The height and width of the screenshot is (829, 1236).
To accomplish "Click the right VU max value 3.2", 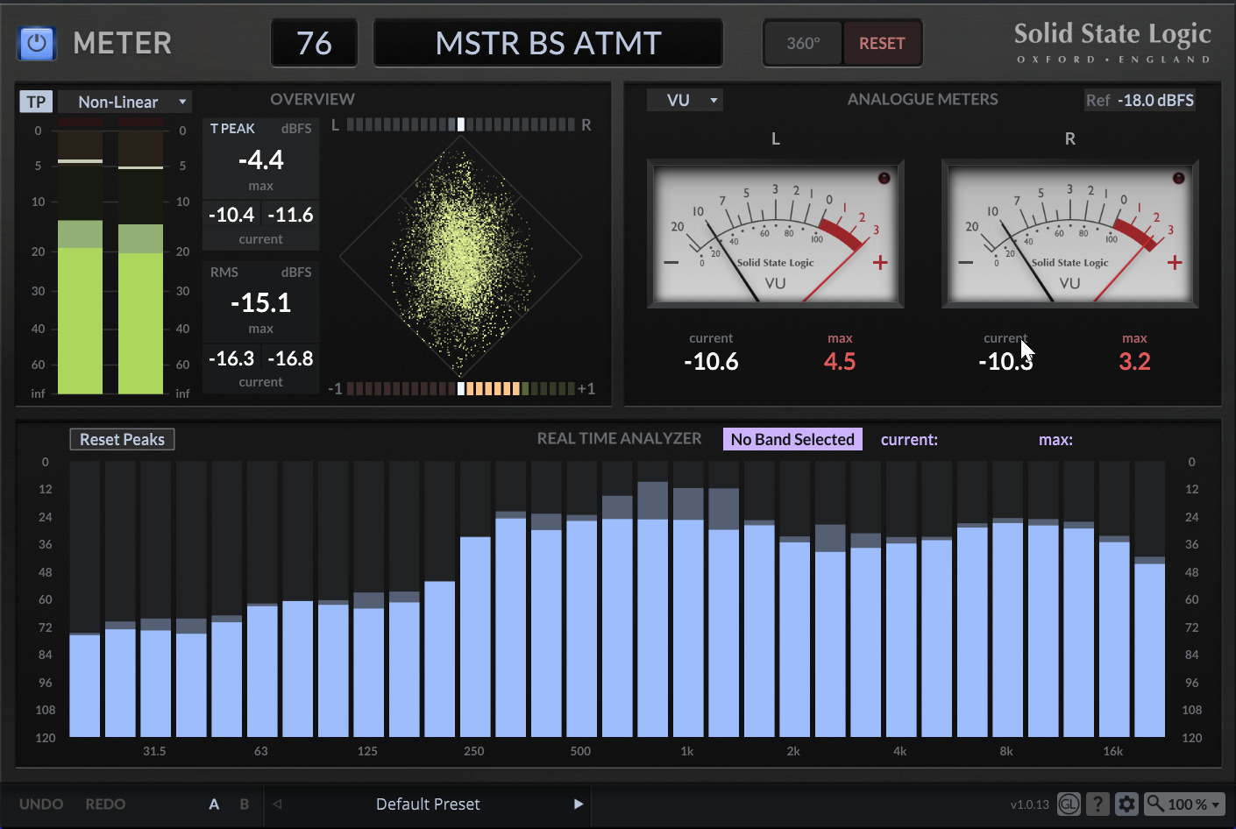I will point(1134,361).
